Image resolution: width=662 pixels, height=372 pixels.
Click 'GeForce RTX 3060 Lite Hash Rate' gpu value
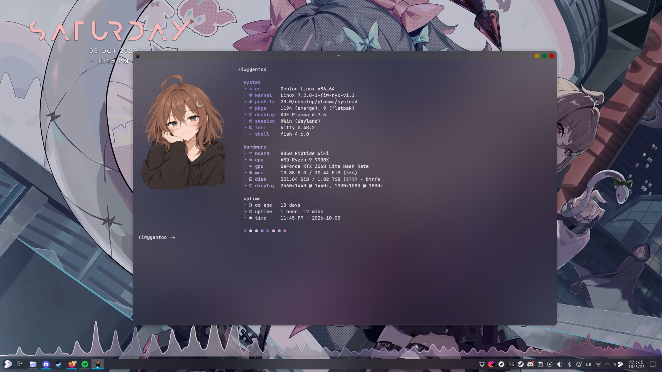pos(325,166)
